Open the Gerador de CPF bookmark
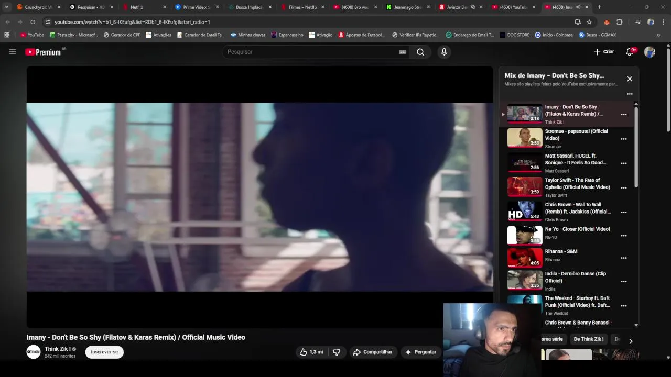 [122, 35]
